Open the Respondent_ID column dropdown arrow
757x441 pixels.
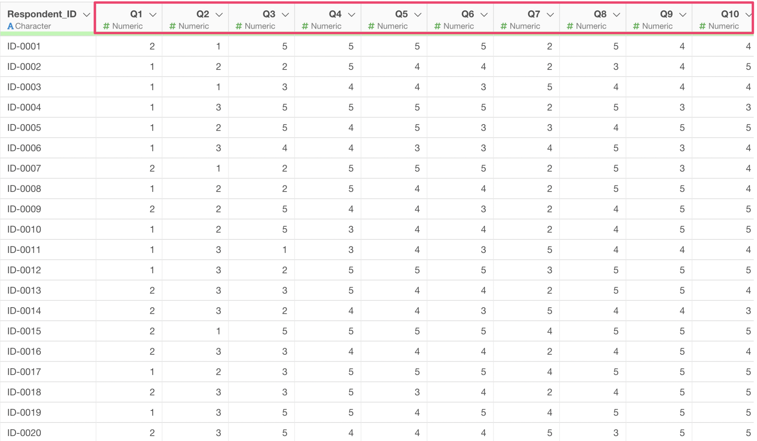point(86,15)
